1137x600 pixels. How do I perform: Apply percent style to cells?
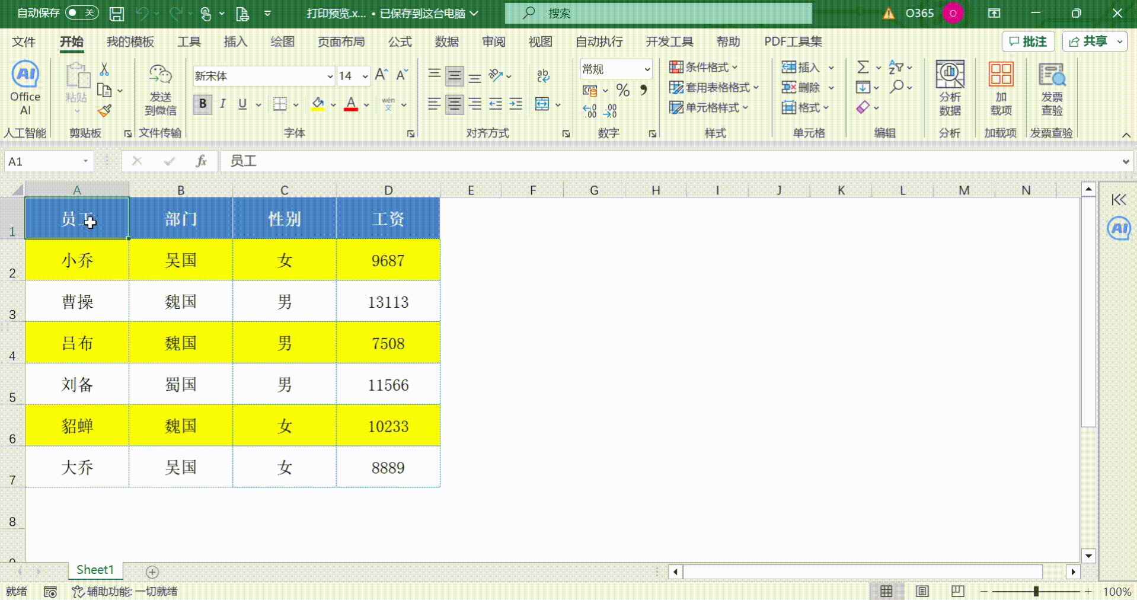(x=622, y=90)
